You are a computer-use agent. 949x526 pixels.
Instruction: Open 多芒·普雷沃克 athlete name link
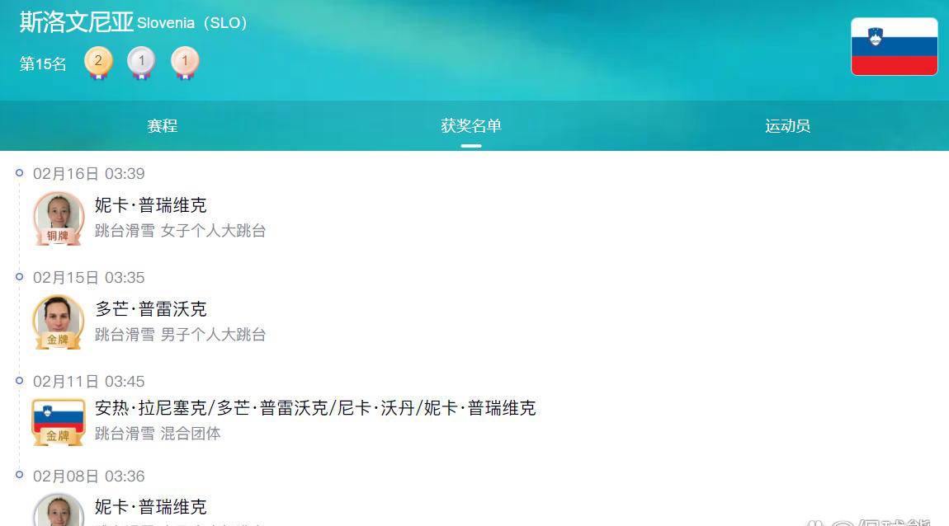pos(151,309)
